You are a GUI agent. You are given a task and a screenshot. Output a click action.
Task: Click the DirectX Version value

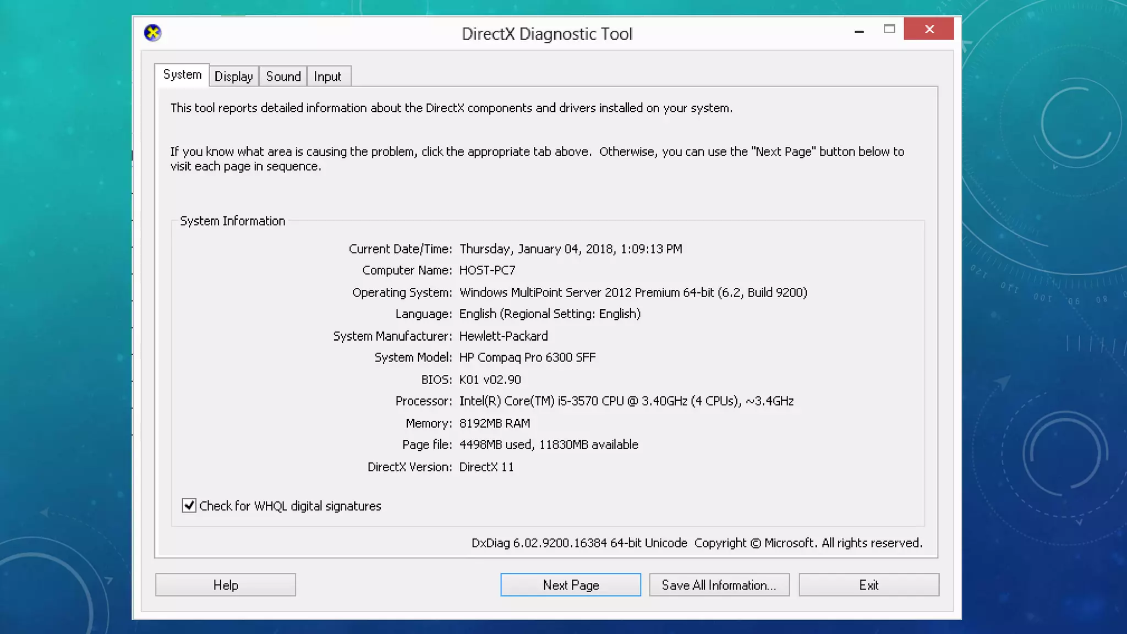(x=486, y=467)
